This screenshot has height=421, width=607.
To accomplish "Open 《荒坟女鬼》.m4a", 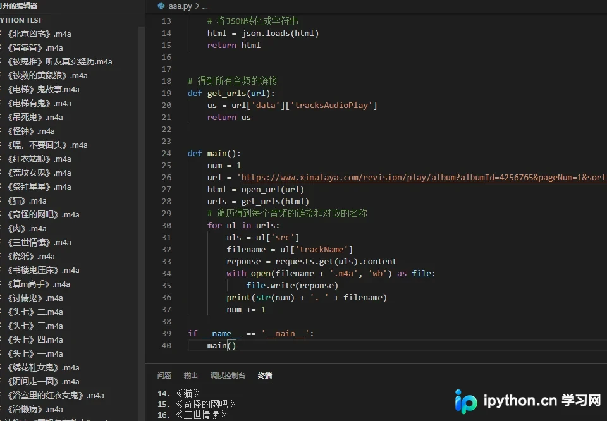I will (x=39, y=173).
